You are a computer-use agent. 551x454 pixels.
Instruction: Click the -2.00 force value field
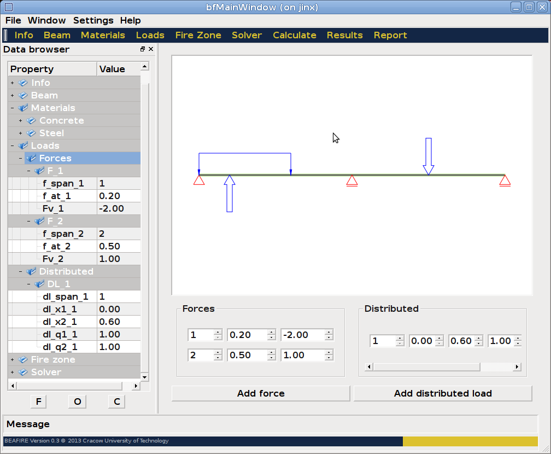(302, 335)
